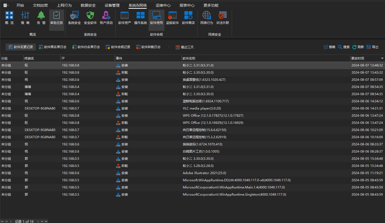Click the 蚁小二 3.28.0(3.28.0) row
Viewport: 385px width, 223px height.
192,166
